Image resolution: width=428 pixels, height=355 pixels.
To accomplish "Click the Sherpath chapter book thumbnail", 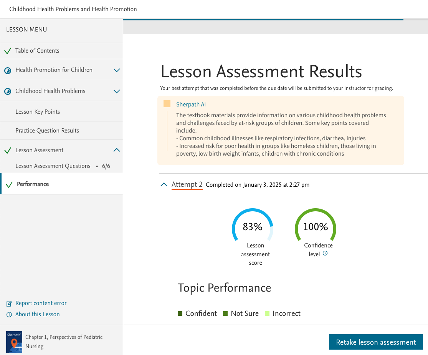I will pyautogui.click(x=14, y=342).
